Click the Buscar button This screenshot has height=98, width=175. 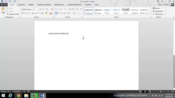pos(157,8)
